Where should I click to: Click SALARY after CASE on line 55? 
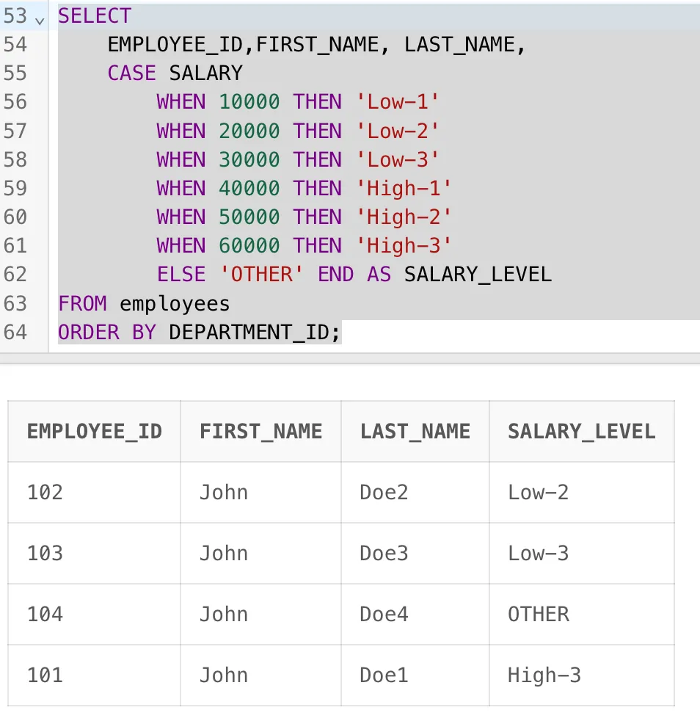pyautogui.click(x=205, y=73)
